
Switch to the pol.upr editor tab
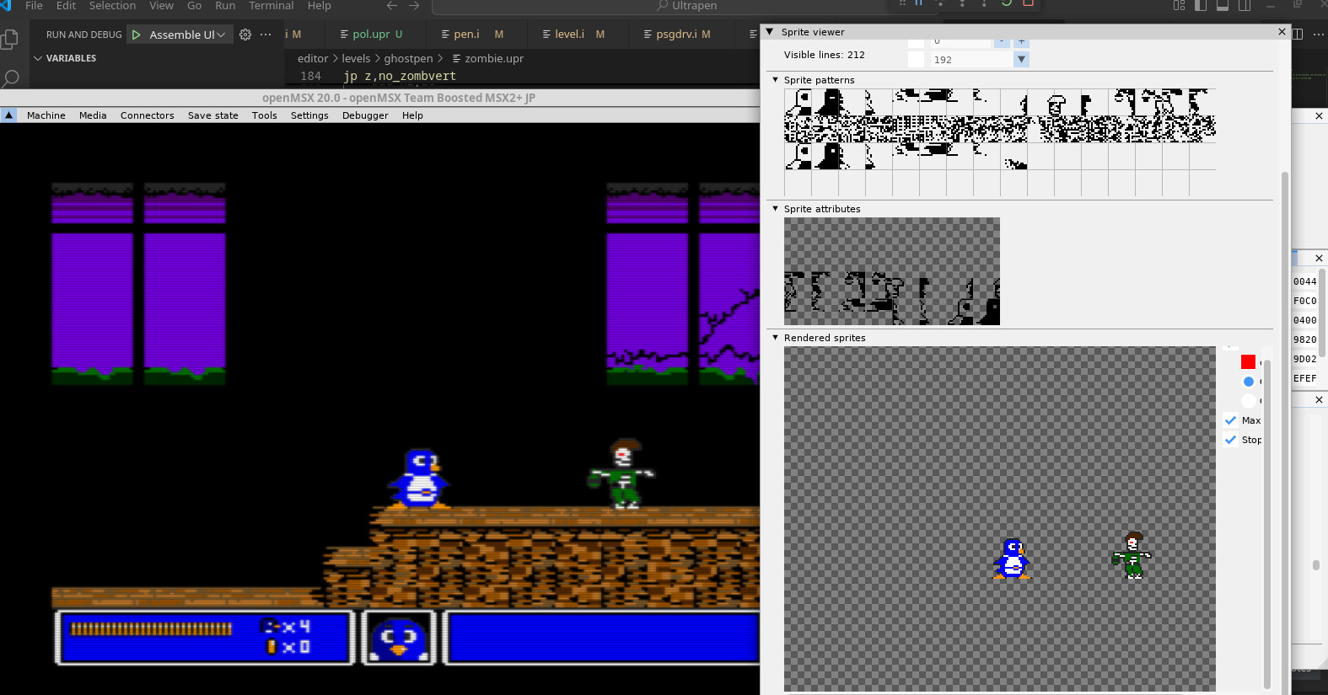pyautogui.click(x=371, y=35)
